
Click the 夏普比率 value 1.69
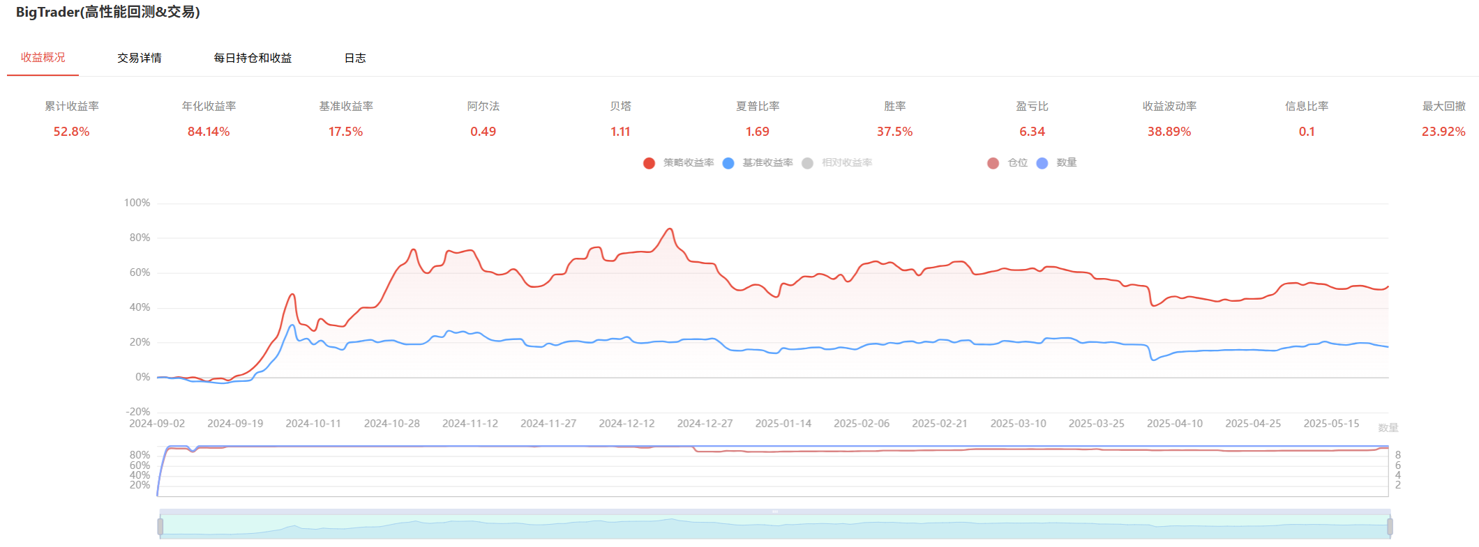click(757, 132)
